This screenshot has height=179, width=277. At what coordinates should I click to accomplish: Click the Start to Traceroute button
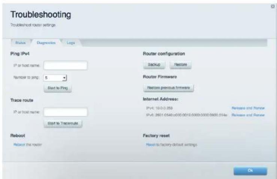[63, 123]
